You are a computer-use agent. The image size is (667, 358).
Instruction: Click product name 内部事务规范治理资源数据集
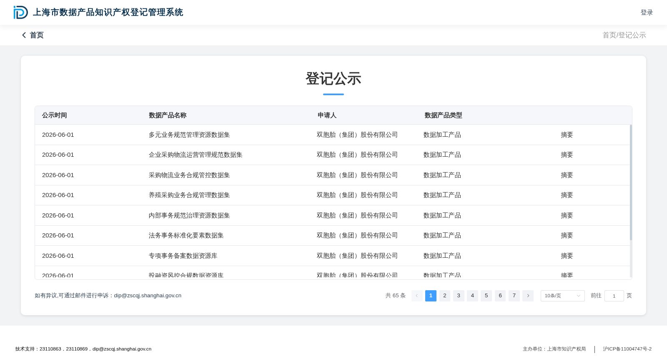[189, 215]
